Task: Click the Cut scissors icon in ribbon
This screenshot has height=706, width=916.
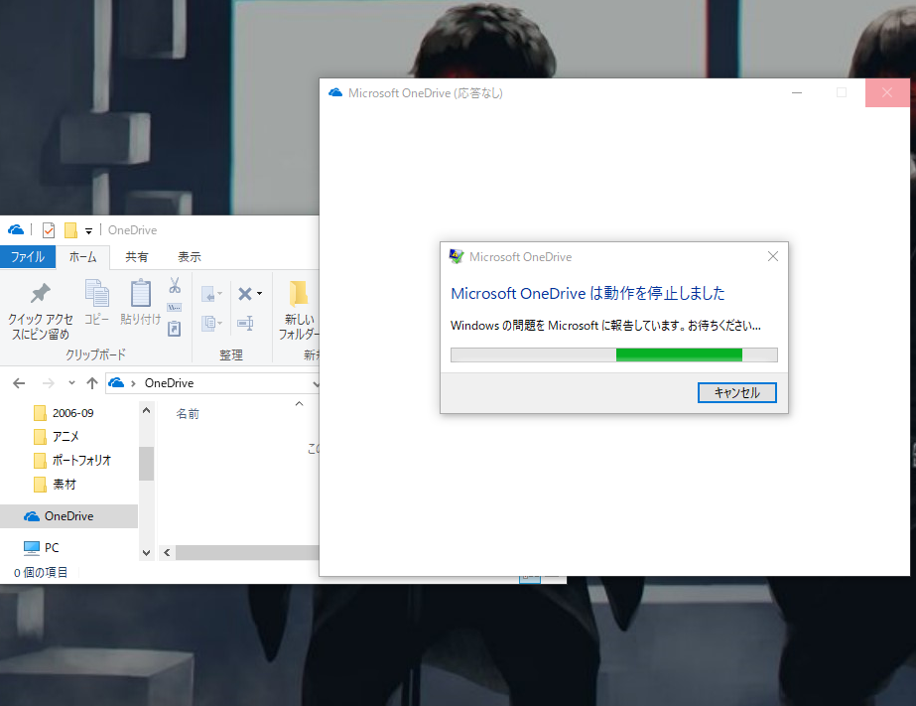Action: click(x=175, y=285)
